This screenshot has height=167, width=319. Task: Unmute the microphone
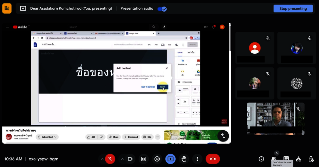(110, 159)
